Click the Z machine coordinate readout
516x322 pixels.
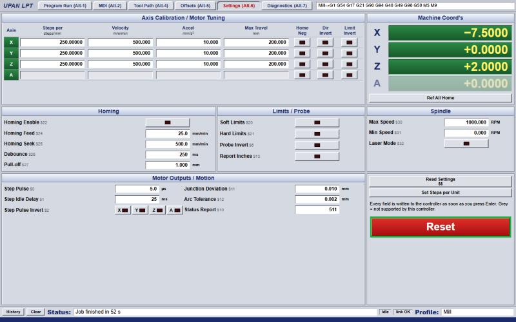coord(450,67)
